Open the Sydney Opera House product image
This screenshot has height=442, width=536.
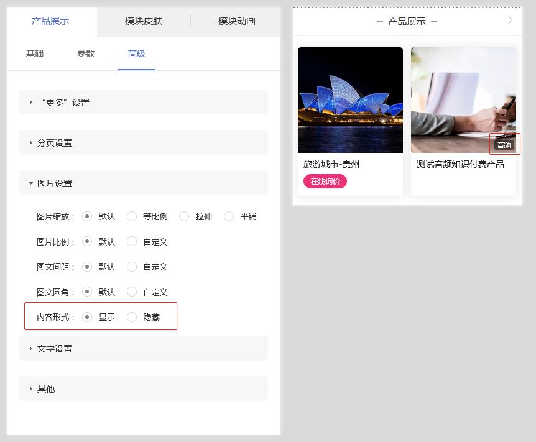pos(350,100)
